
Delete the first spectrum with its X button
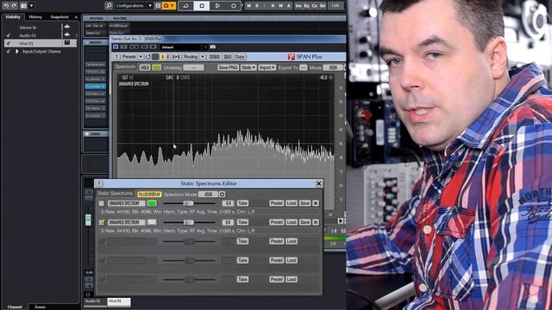point(316,203)
